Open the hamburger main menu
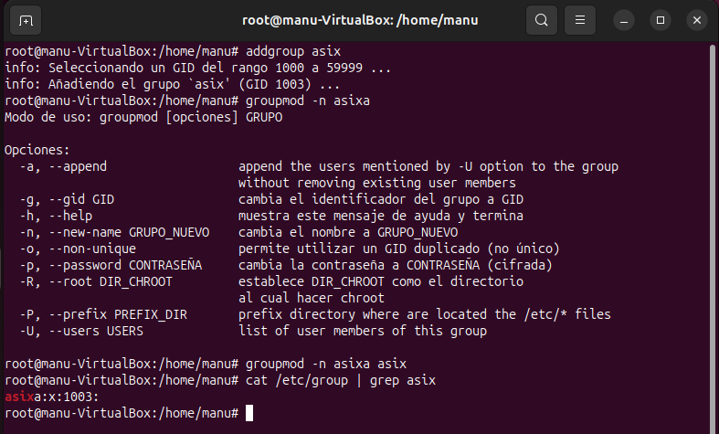Screen dimensions: 719x434 578,19
